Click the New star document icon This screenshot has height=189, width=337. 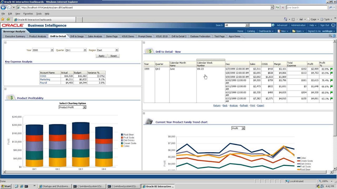pos(279,31)
